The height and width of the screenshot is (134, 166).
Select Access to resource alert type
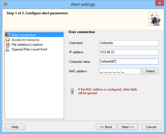coord(25,40)
